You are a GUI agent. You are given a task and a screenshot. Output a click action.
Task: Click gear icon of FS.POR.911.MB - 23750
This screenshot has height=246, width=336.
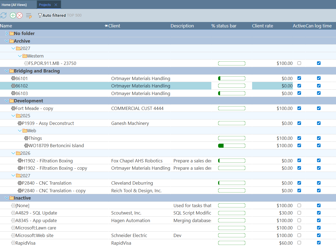click(26, 63)
